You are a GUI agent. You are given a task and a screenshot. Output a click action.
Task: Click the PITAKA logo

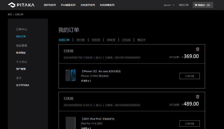21,5
